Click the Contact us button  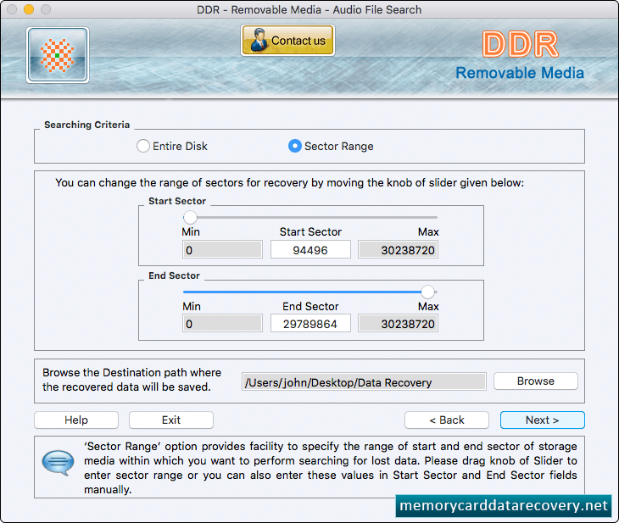(x=287, y=40)
